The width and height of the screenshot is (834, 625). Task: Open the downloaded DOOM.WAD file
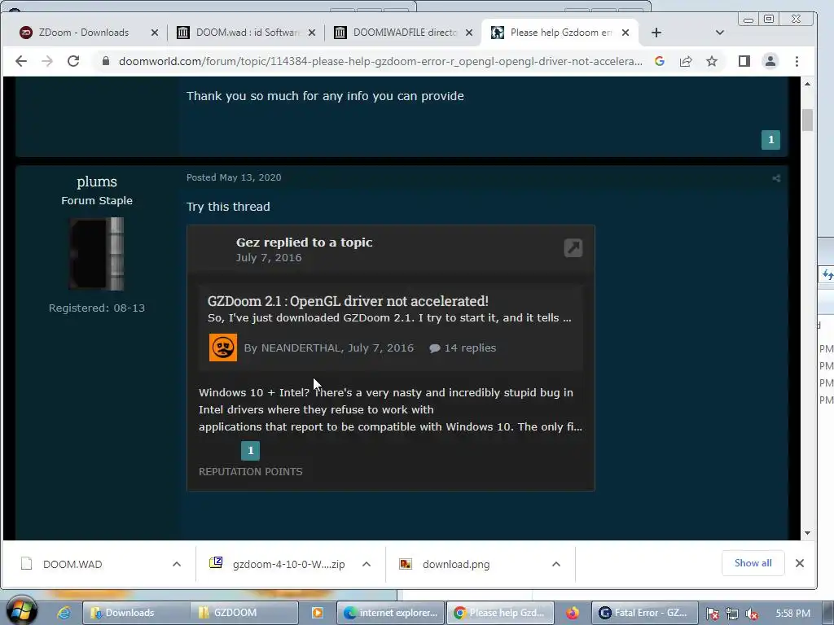click(72, 565)
